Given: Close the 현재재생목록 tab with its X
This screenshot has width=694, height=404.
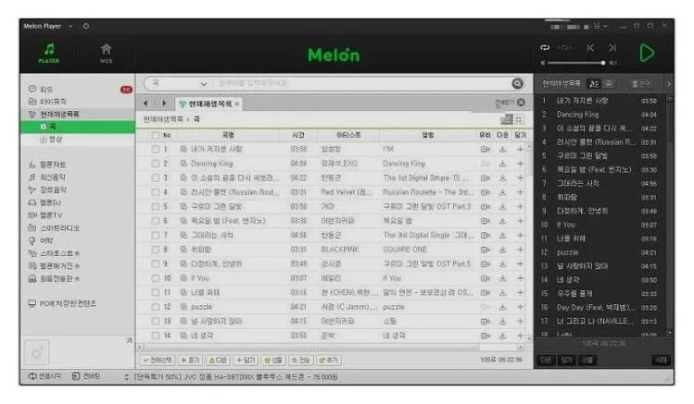Looking at the screenshot, I should tap(237, 104).
